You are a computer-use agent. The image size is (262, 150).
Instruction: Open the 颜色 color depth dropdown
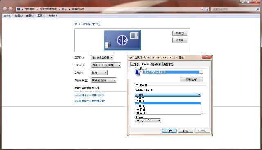(148, 120)
